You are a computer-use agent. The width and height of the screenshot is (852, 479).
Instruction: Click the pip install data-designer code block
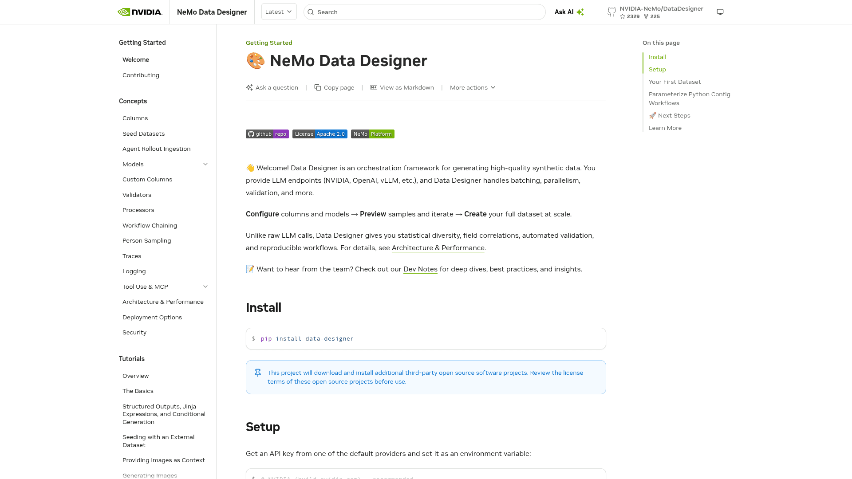coord(426,339)
